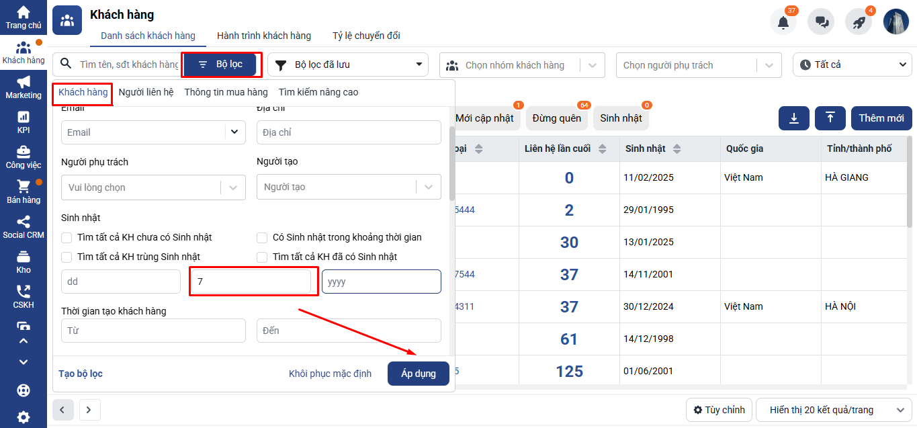
Task: Open the KPI sidebar icon
Action: coord(24,122)
